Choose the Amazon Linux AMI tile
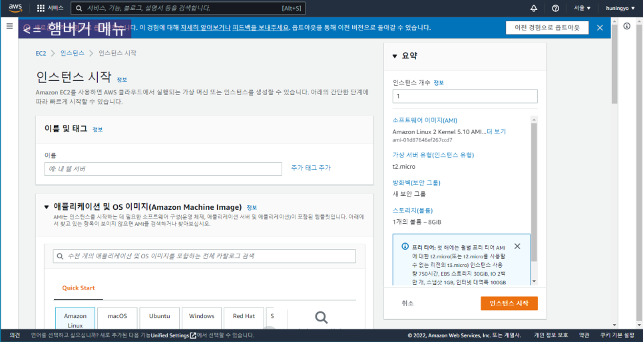Screen dimensions: 643x342 (x=75, y=319)
